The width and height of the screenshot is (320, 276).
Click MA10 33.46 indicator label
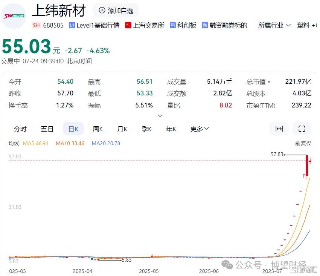pos(70,143)
